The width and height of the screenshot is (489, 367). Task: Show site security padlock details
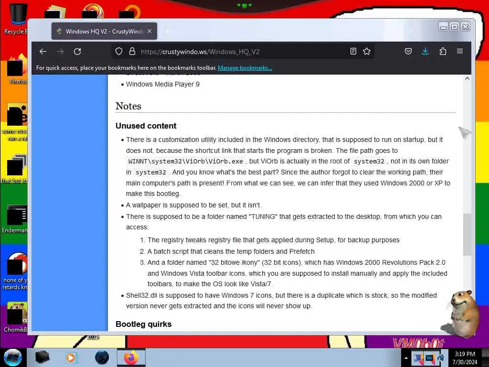click(x=132, y=52)
